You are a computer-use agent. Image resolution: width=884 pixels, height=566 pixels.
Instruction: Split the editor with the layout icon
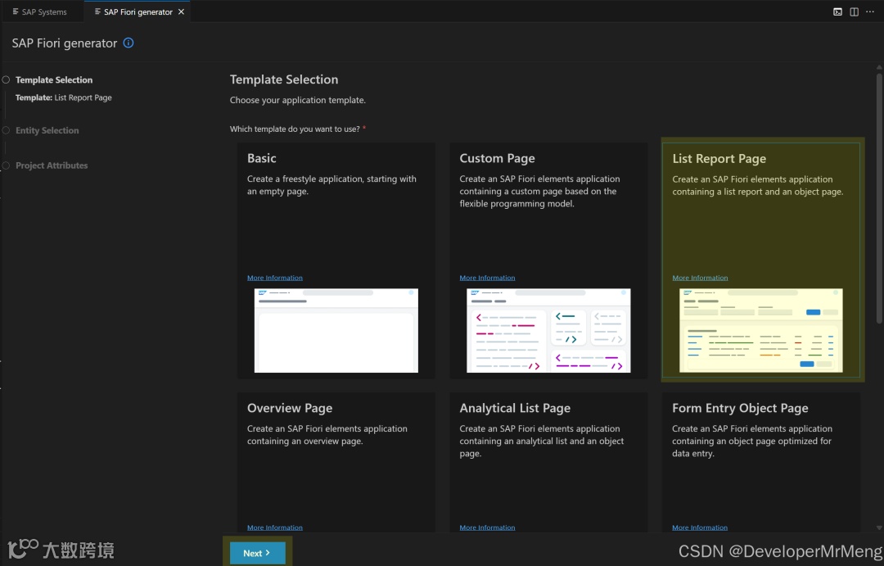click(854, 11)
